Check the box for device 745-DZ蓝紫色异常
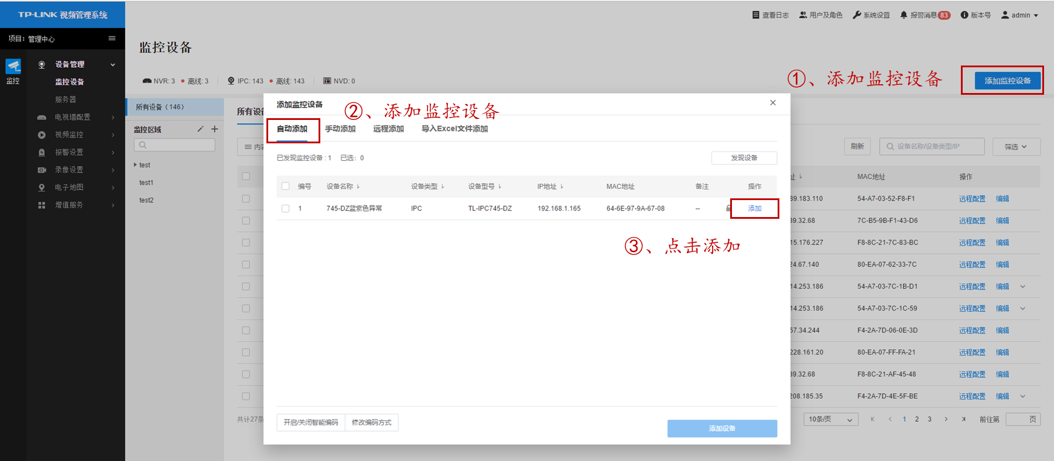Image resolution: width=1054 pixels, height=461 pixels. tap(286, 209)
